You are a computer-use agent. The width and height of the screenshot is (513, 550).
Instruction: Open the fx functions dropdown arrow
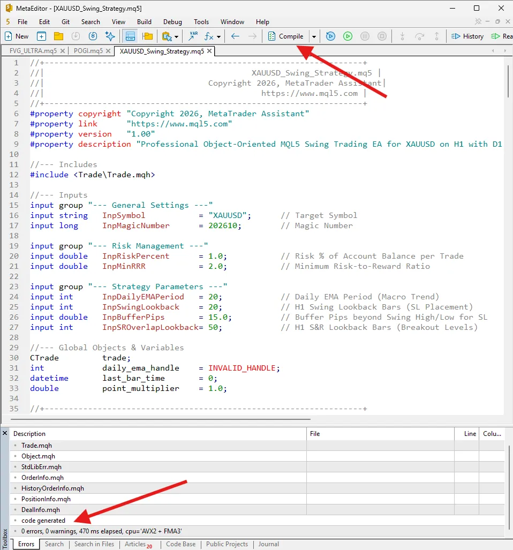[219, 36]
